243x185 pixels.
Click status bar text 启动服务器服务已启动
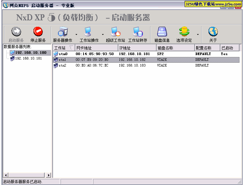click(x=23, y=181)
